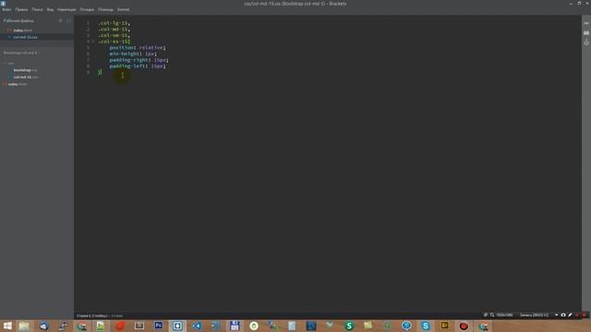591x332 pixels.
Task: Open the Emmet menu
Action: tap(123, 9)
